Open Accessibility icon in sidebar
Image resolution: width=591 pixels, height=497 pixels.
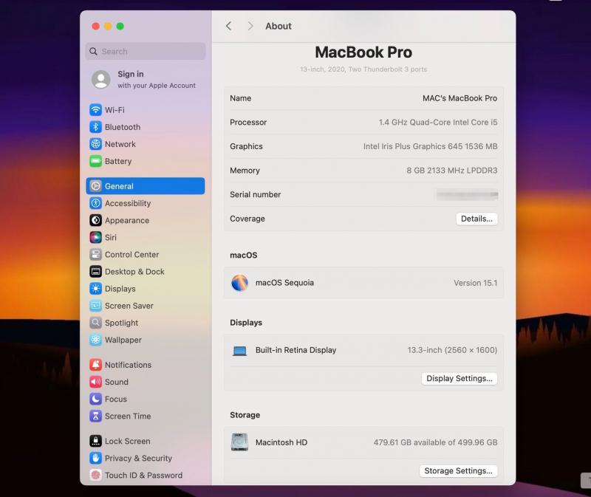tap(96, 203)
